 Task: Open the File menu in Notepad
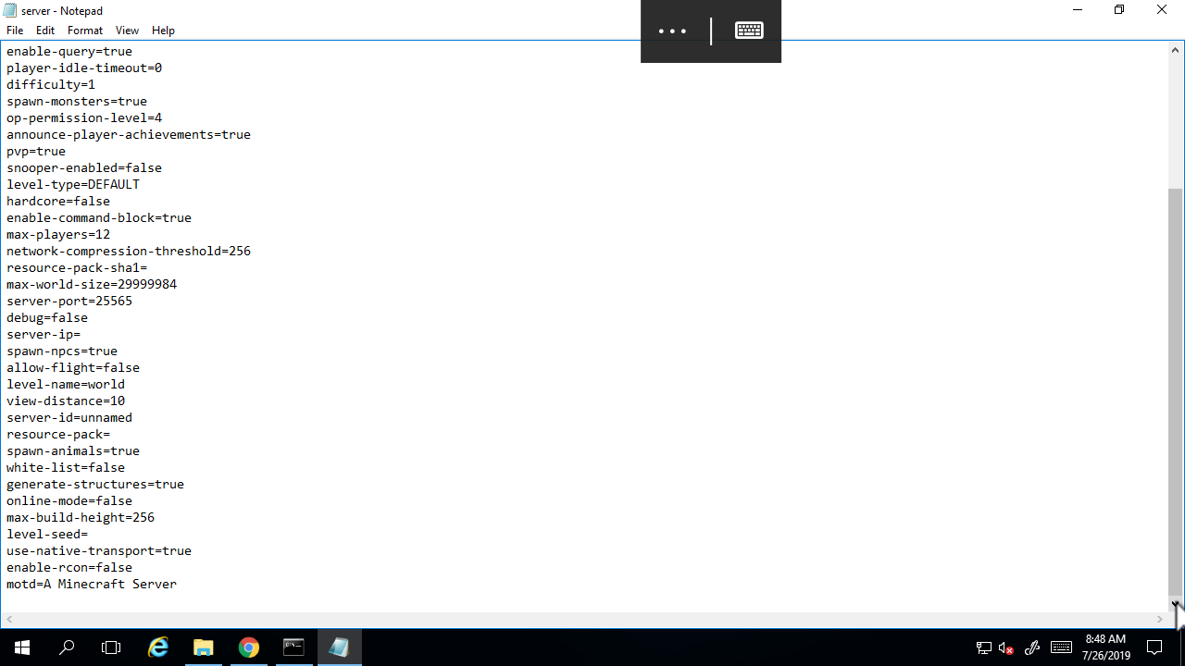point(15,31)
